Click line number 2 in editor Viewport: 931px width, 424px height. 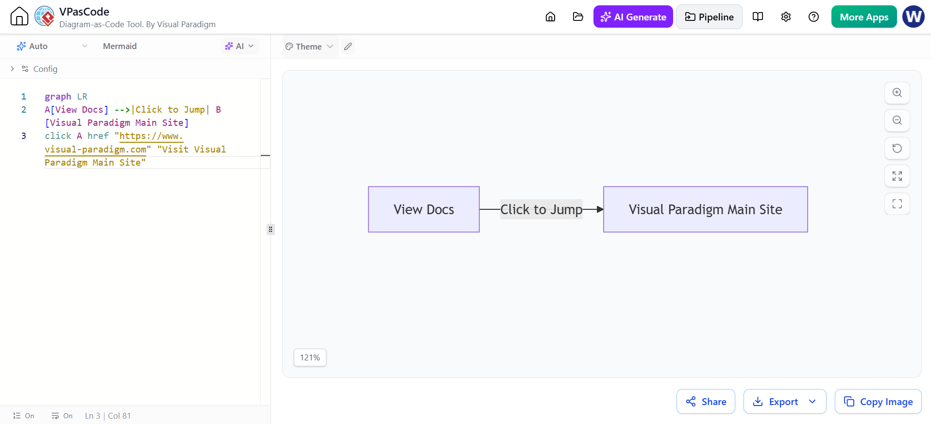click(24, 109)
